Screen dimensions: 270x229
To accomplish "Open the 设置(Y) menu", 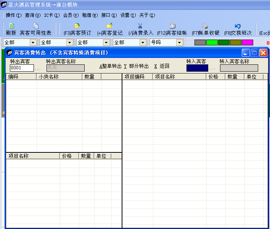I will click(x=128, y=15).
